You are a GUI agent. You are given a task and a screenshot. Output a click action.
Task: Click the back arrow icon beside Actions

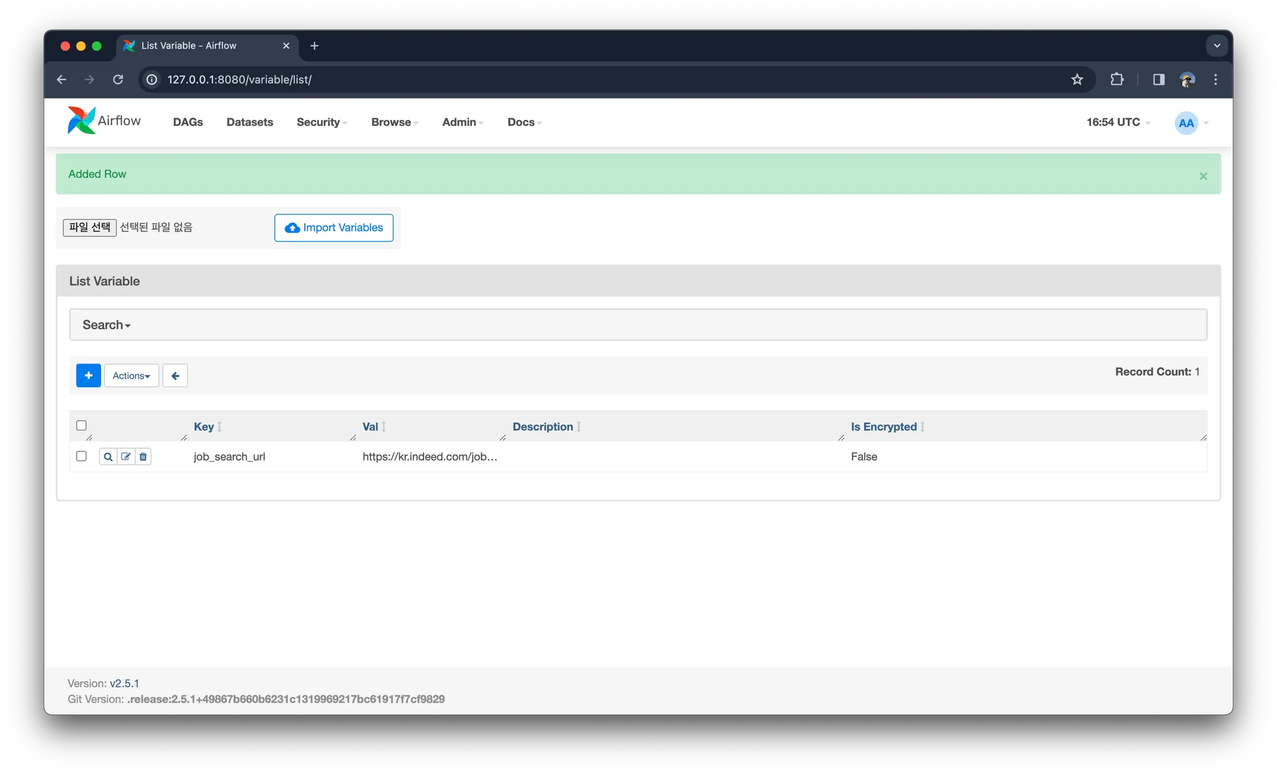[175, 375]
